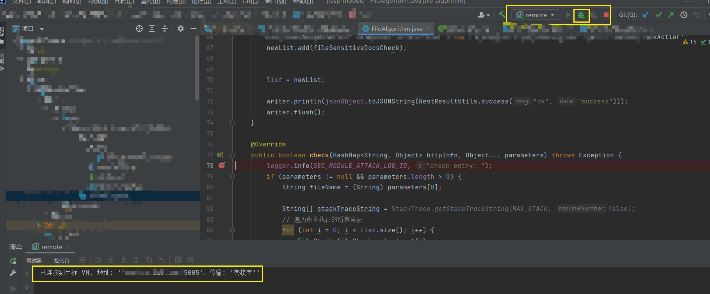
Task: Open evaluate expression calculator icon
Action: [178, 260]
